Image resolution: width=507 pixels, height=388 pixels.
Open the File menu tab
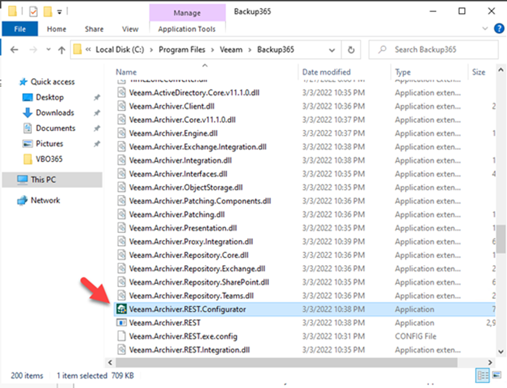point(20,29)
